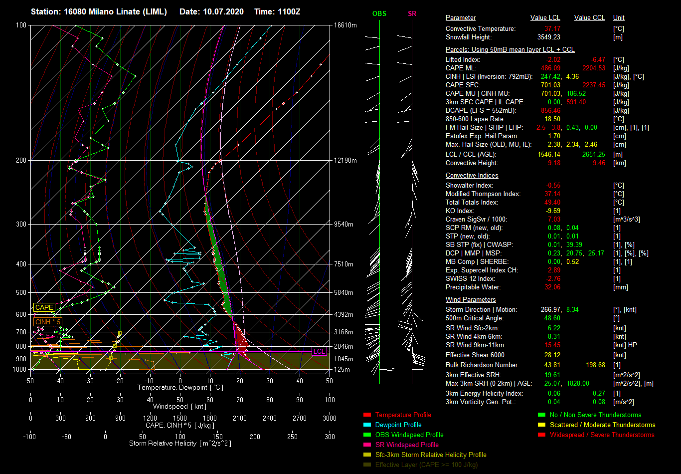Select the green OBS Windspeed Profile swatch
Viewport: 681px width, 474px height.
coord(367,435)
